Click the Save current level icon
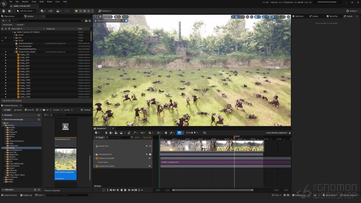361x203 pixels. point(3,11)
